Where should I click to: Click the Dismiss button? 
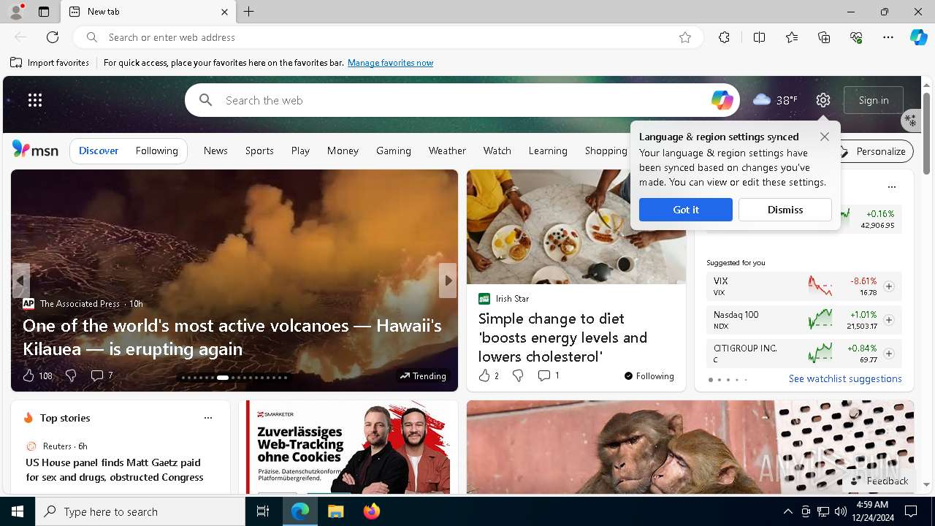(x=785, y=210)
